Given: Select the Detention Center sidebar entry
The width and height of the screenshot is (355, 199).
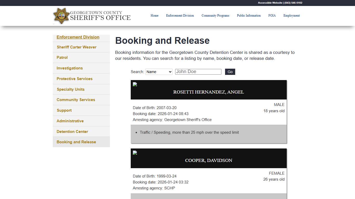Looking at the screenshot, I should tap(72, 131).
